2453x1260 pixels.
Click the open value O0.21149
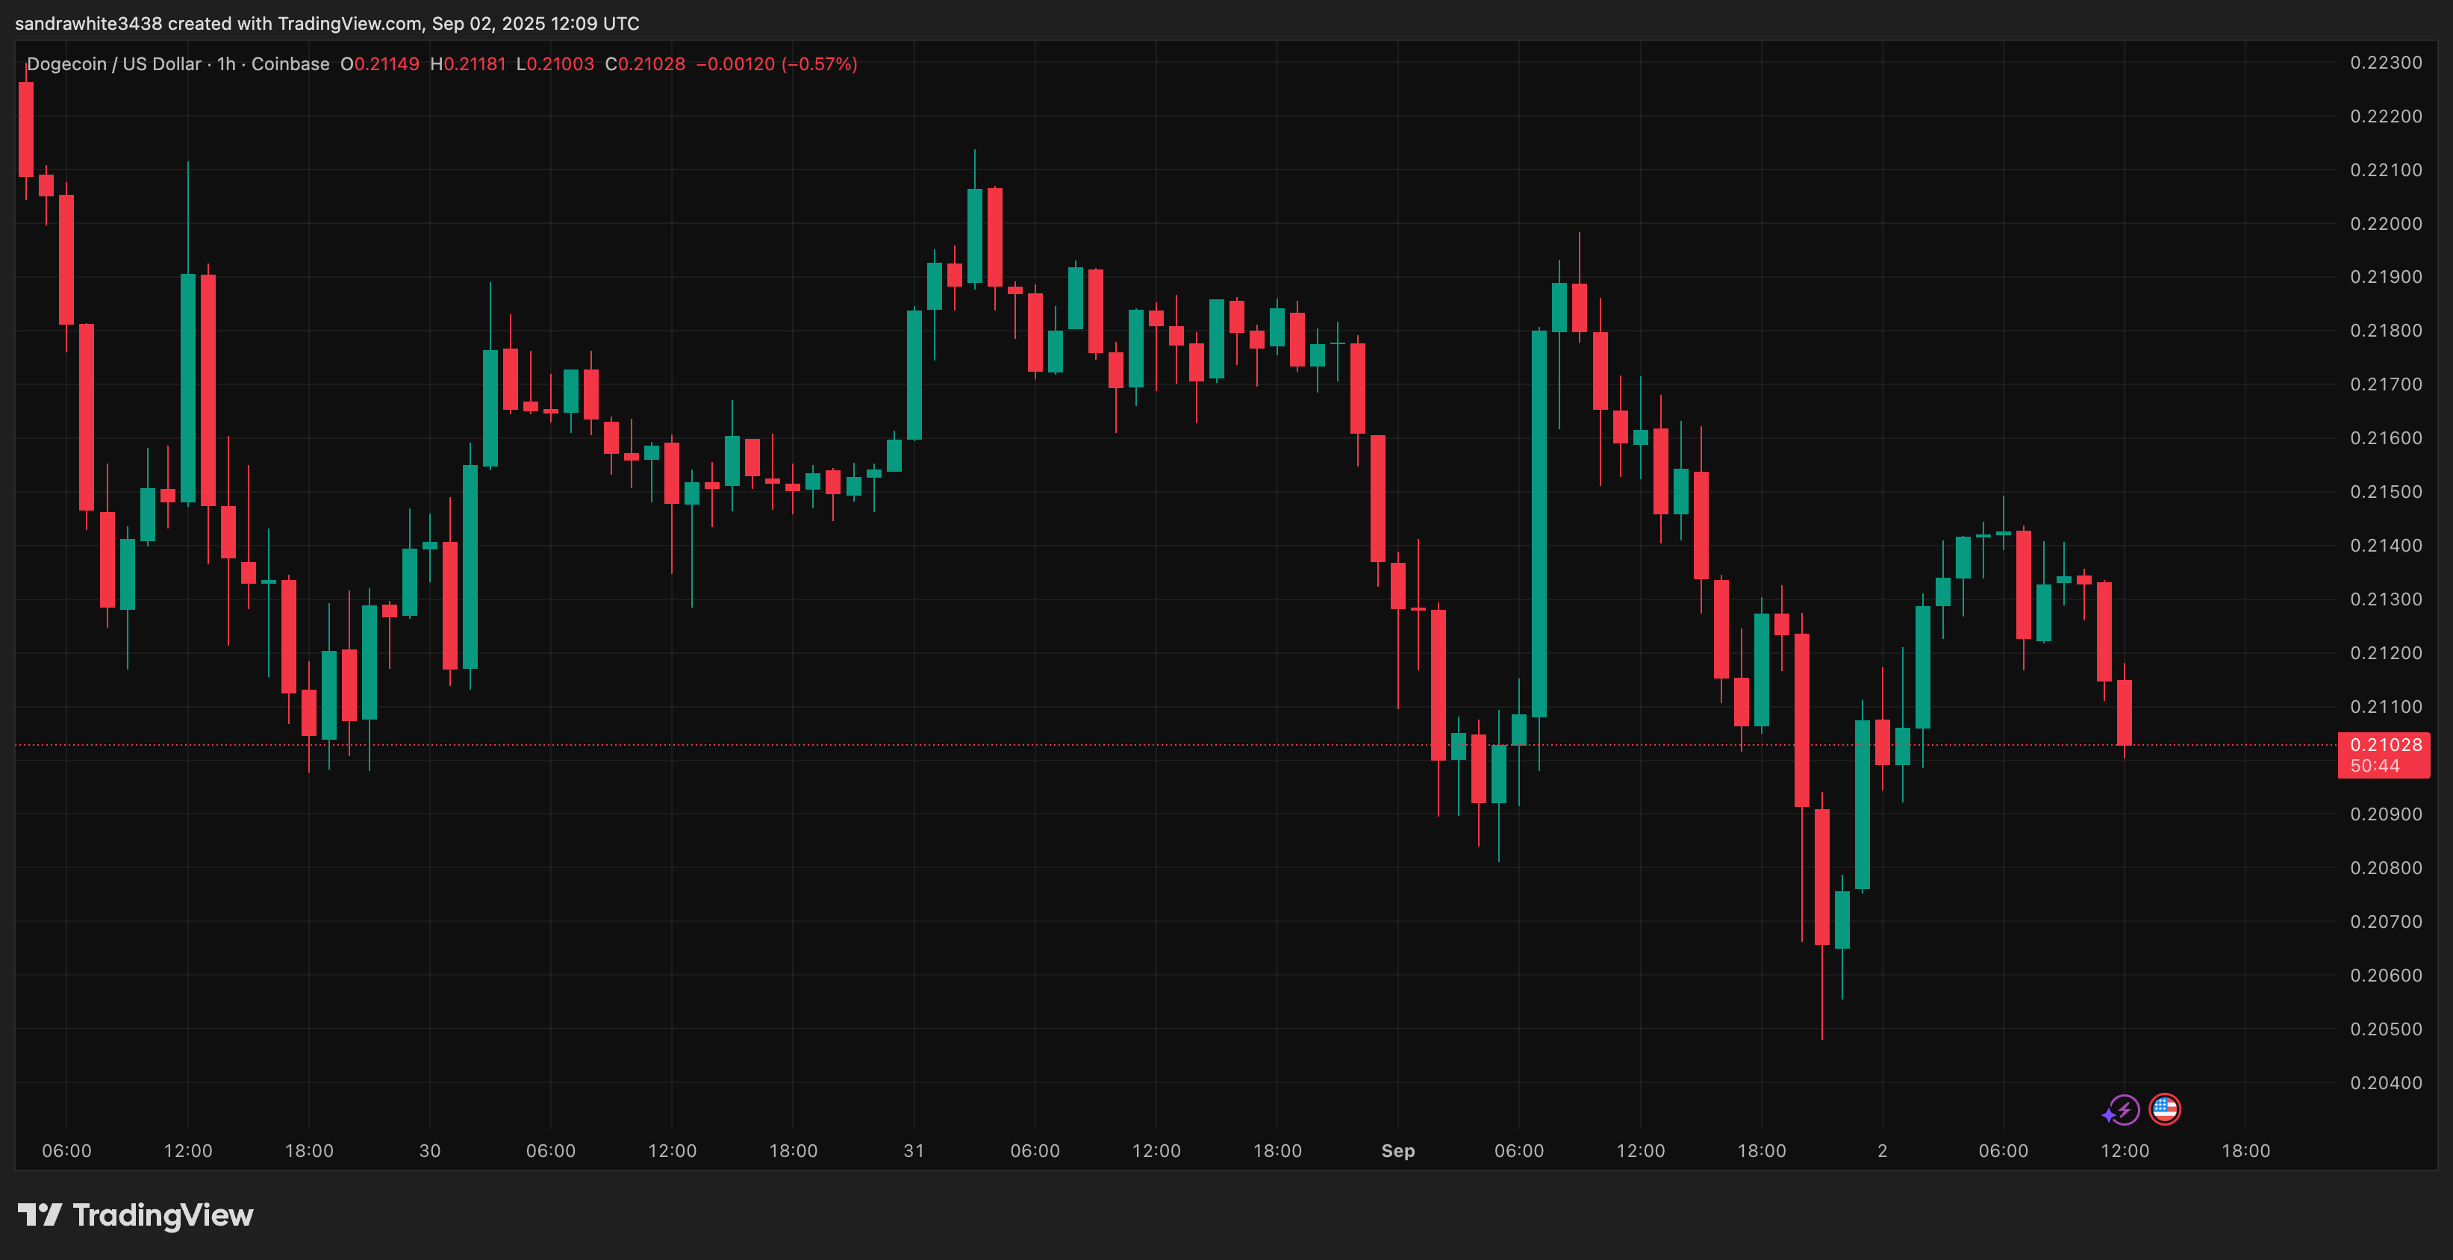379,63
